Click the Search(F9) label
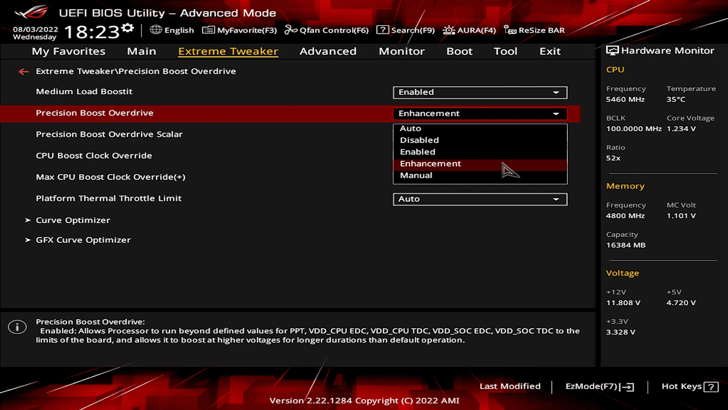 pos(413,30)
